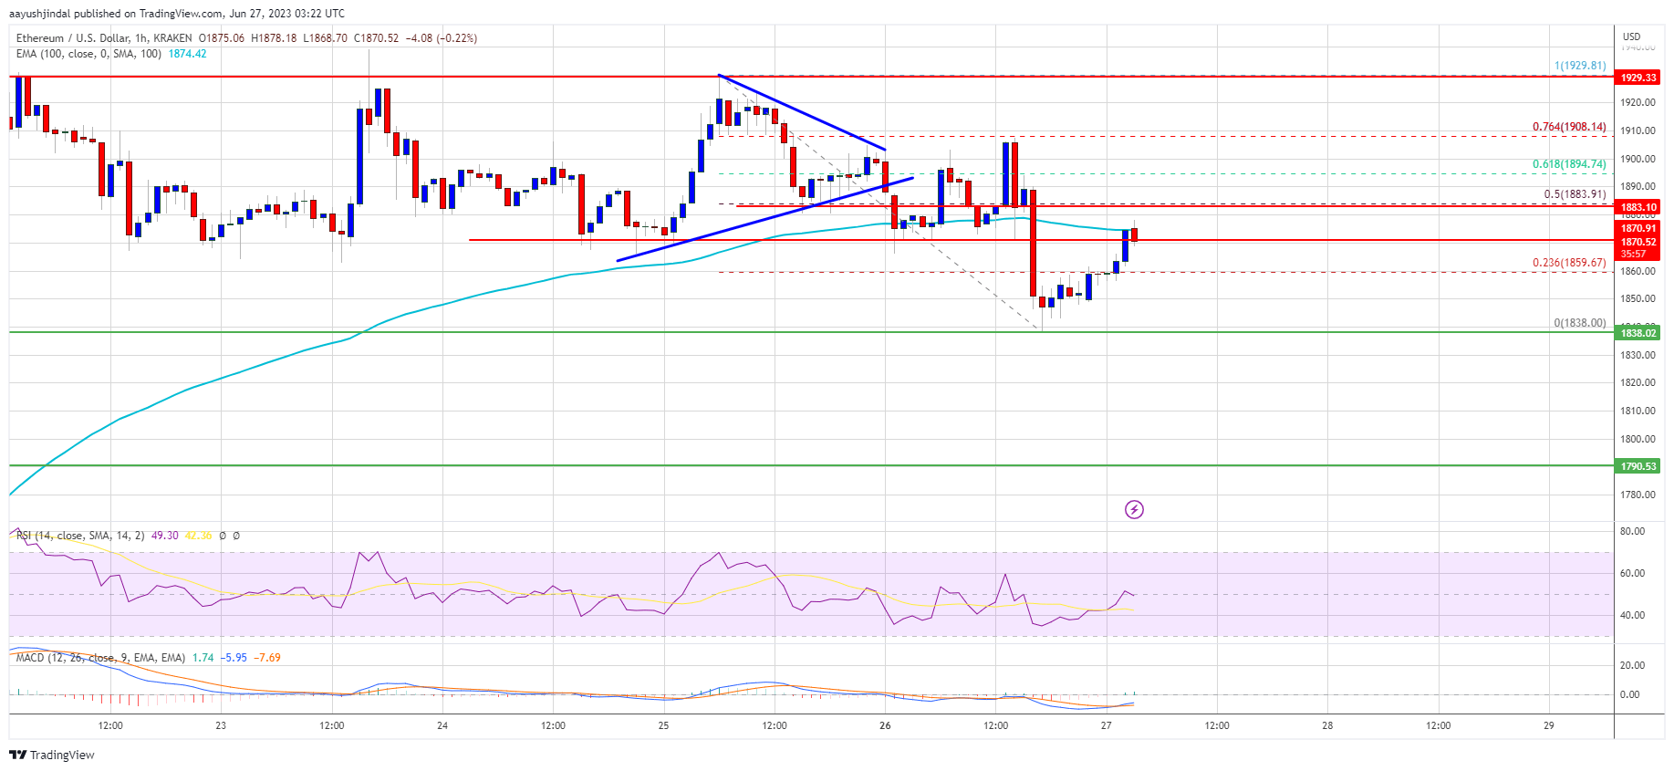Click the 1830.00 price axis tick
The image size is (1674, 771).
click(1638, 355)
